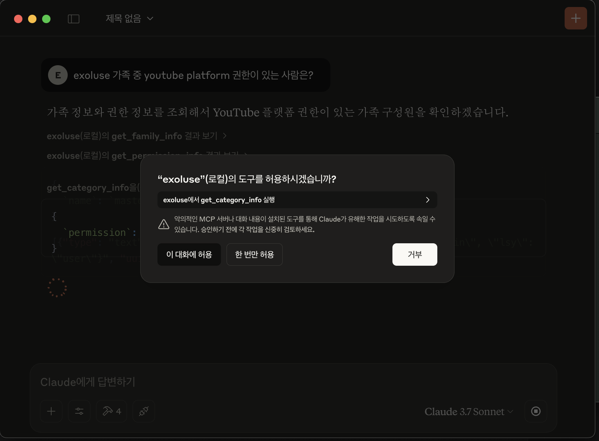Open the tools hammer icon showing 4
The image size is (599, 441).
(112, 411)
